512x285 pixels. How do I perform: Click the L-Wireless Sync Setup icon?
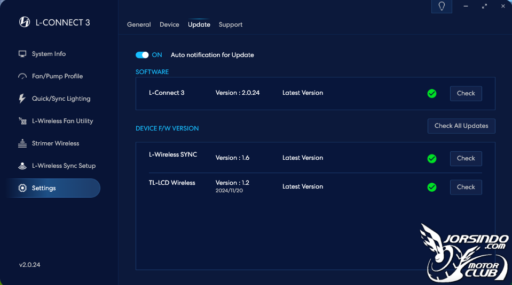pos(22,166)
